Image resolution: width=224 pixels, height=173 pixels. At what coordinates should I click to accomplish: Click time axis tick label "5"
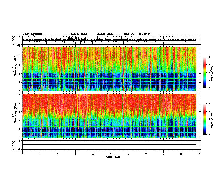[x=111, y=154]
